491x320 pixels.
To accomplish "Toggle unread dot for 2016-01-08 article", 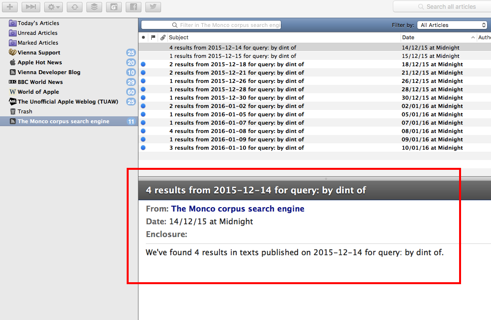I will (x=143, y=131).
